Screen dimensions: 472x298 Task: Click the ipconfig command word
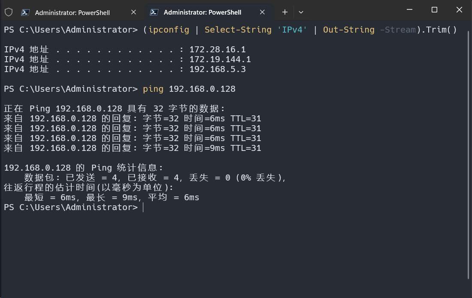pyautogui.click(x=169, y=30)
